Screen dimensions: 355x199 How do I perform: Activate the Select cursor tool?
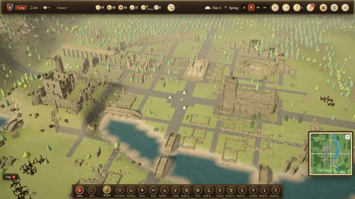pyautogui.click(x=79, y=191)
